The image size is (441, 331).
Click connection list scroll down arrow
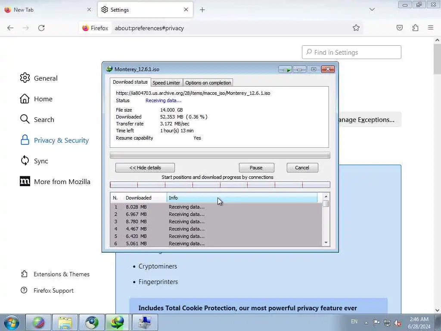coord(326,243)
